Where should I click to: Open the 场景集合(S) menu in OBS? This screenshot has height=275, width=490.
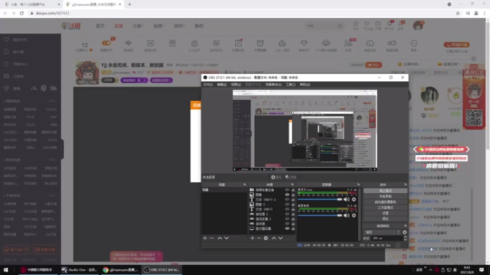point(273,84)
